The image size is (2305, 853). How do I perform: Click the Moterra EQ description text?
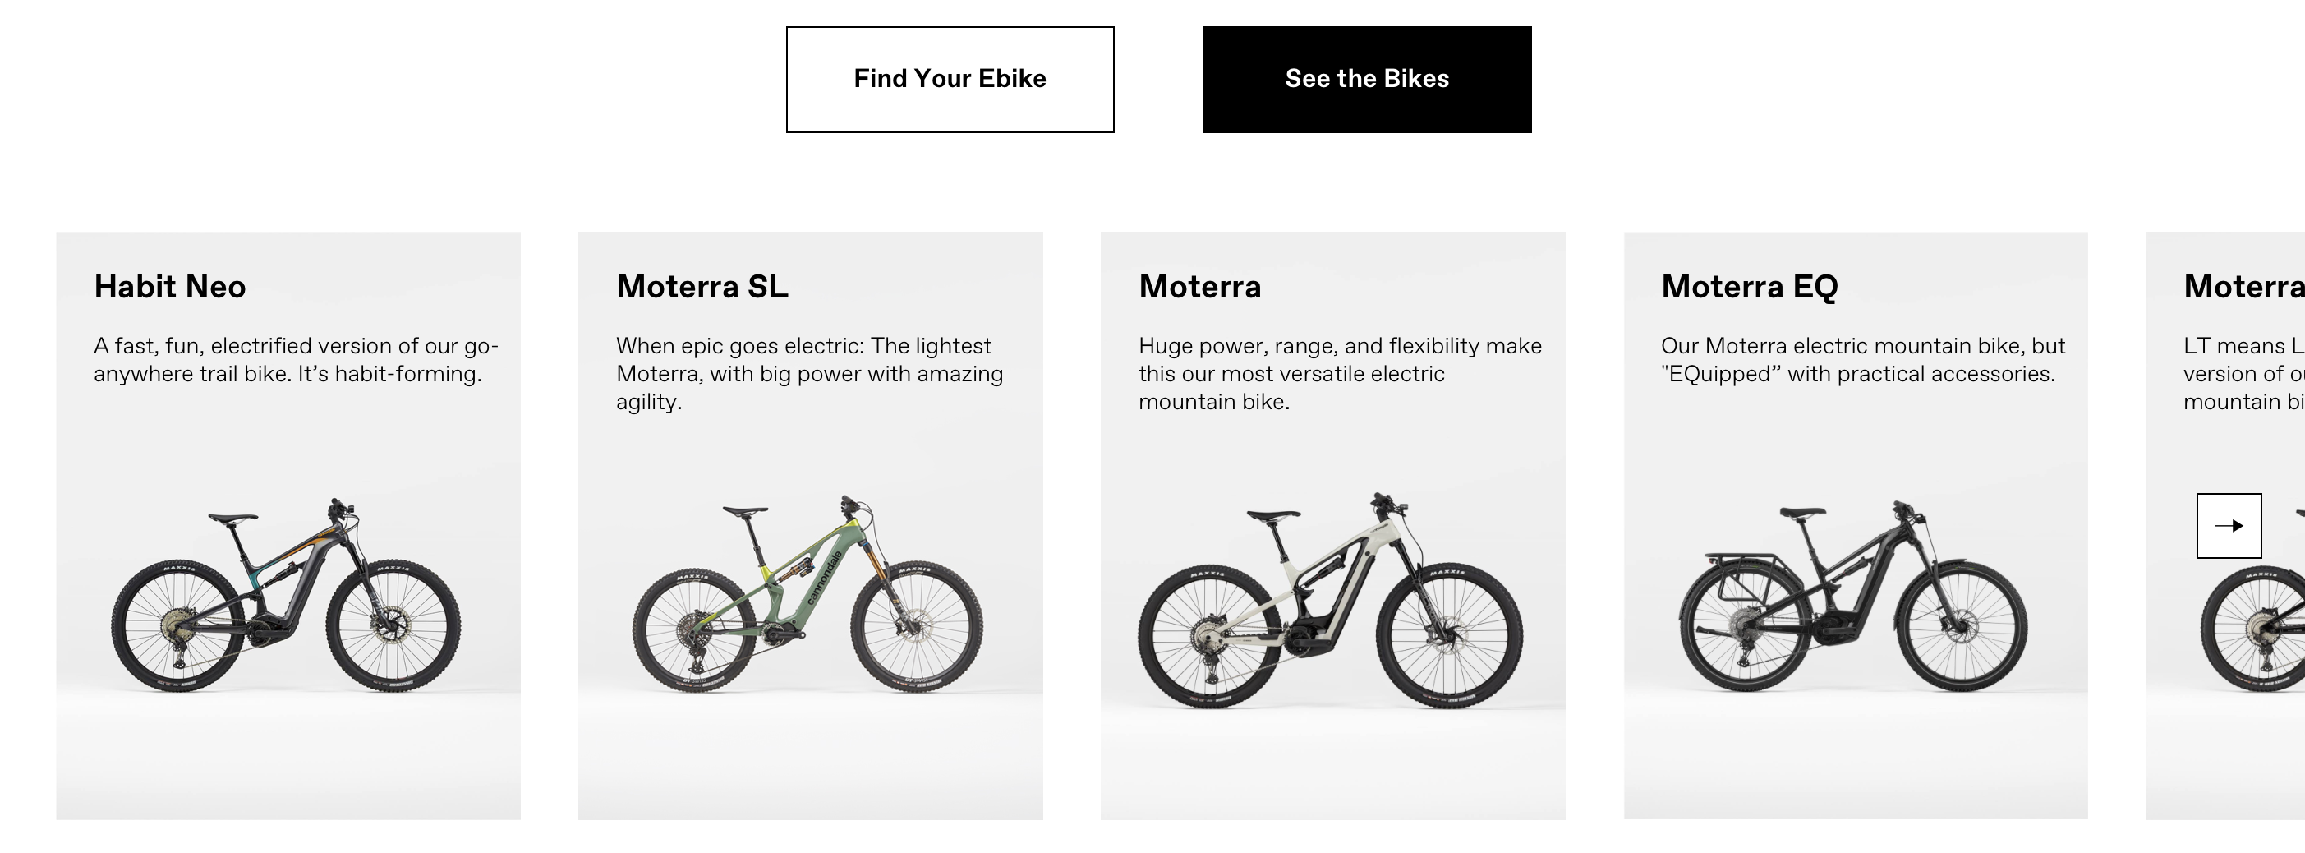[x=1862, y=359]
